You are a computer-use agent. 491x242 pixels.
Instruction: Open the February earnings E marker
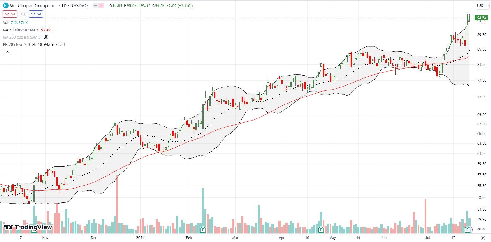203,230
